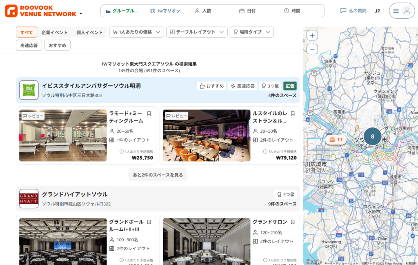418x265 pixels.
Task: Select the すべて tab
Action: point(27,32)
